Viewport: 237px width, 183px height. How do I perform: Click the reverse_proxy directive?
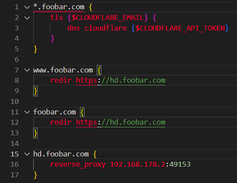[78, 164]
